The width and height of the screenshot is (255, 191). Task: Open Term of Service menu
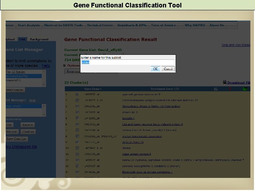point(163,25)
